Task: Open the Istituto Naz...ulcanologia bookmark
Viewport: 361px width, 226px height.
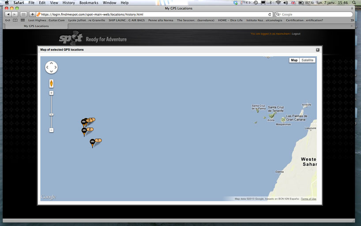Action: coord(264,20)
